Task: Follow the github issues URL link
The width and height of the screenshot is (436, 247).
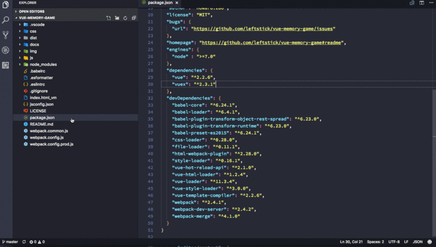Action: coord(263,29)
